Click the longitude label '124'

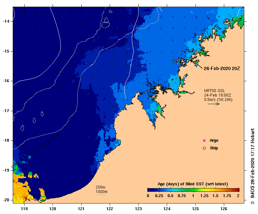point(167,209)
